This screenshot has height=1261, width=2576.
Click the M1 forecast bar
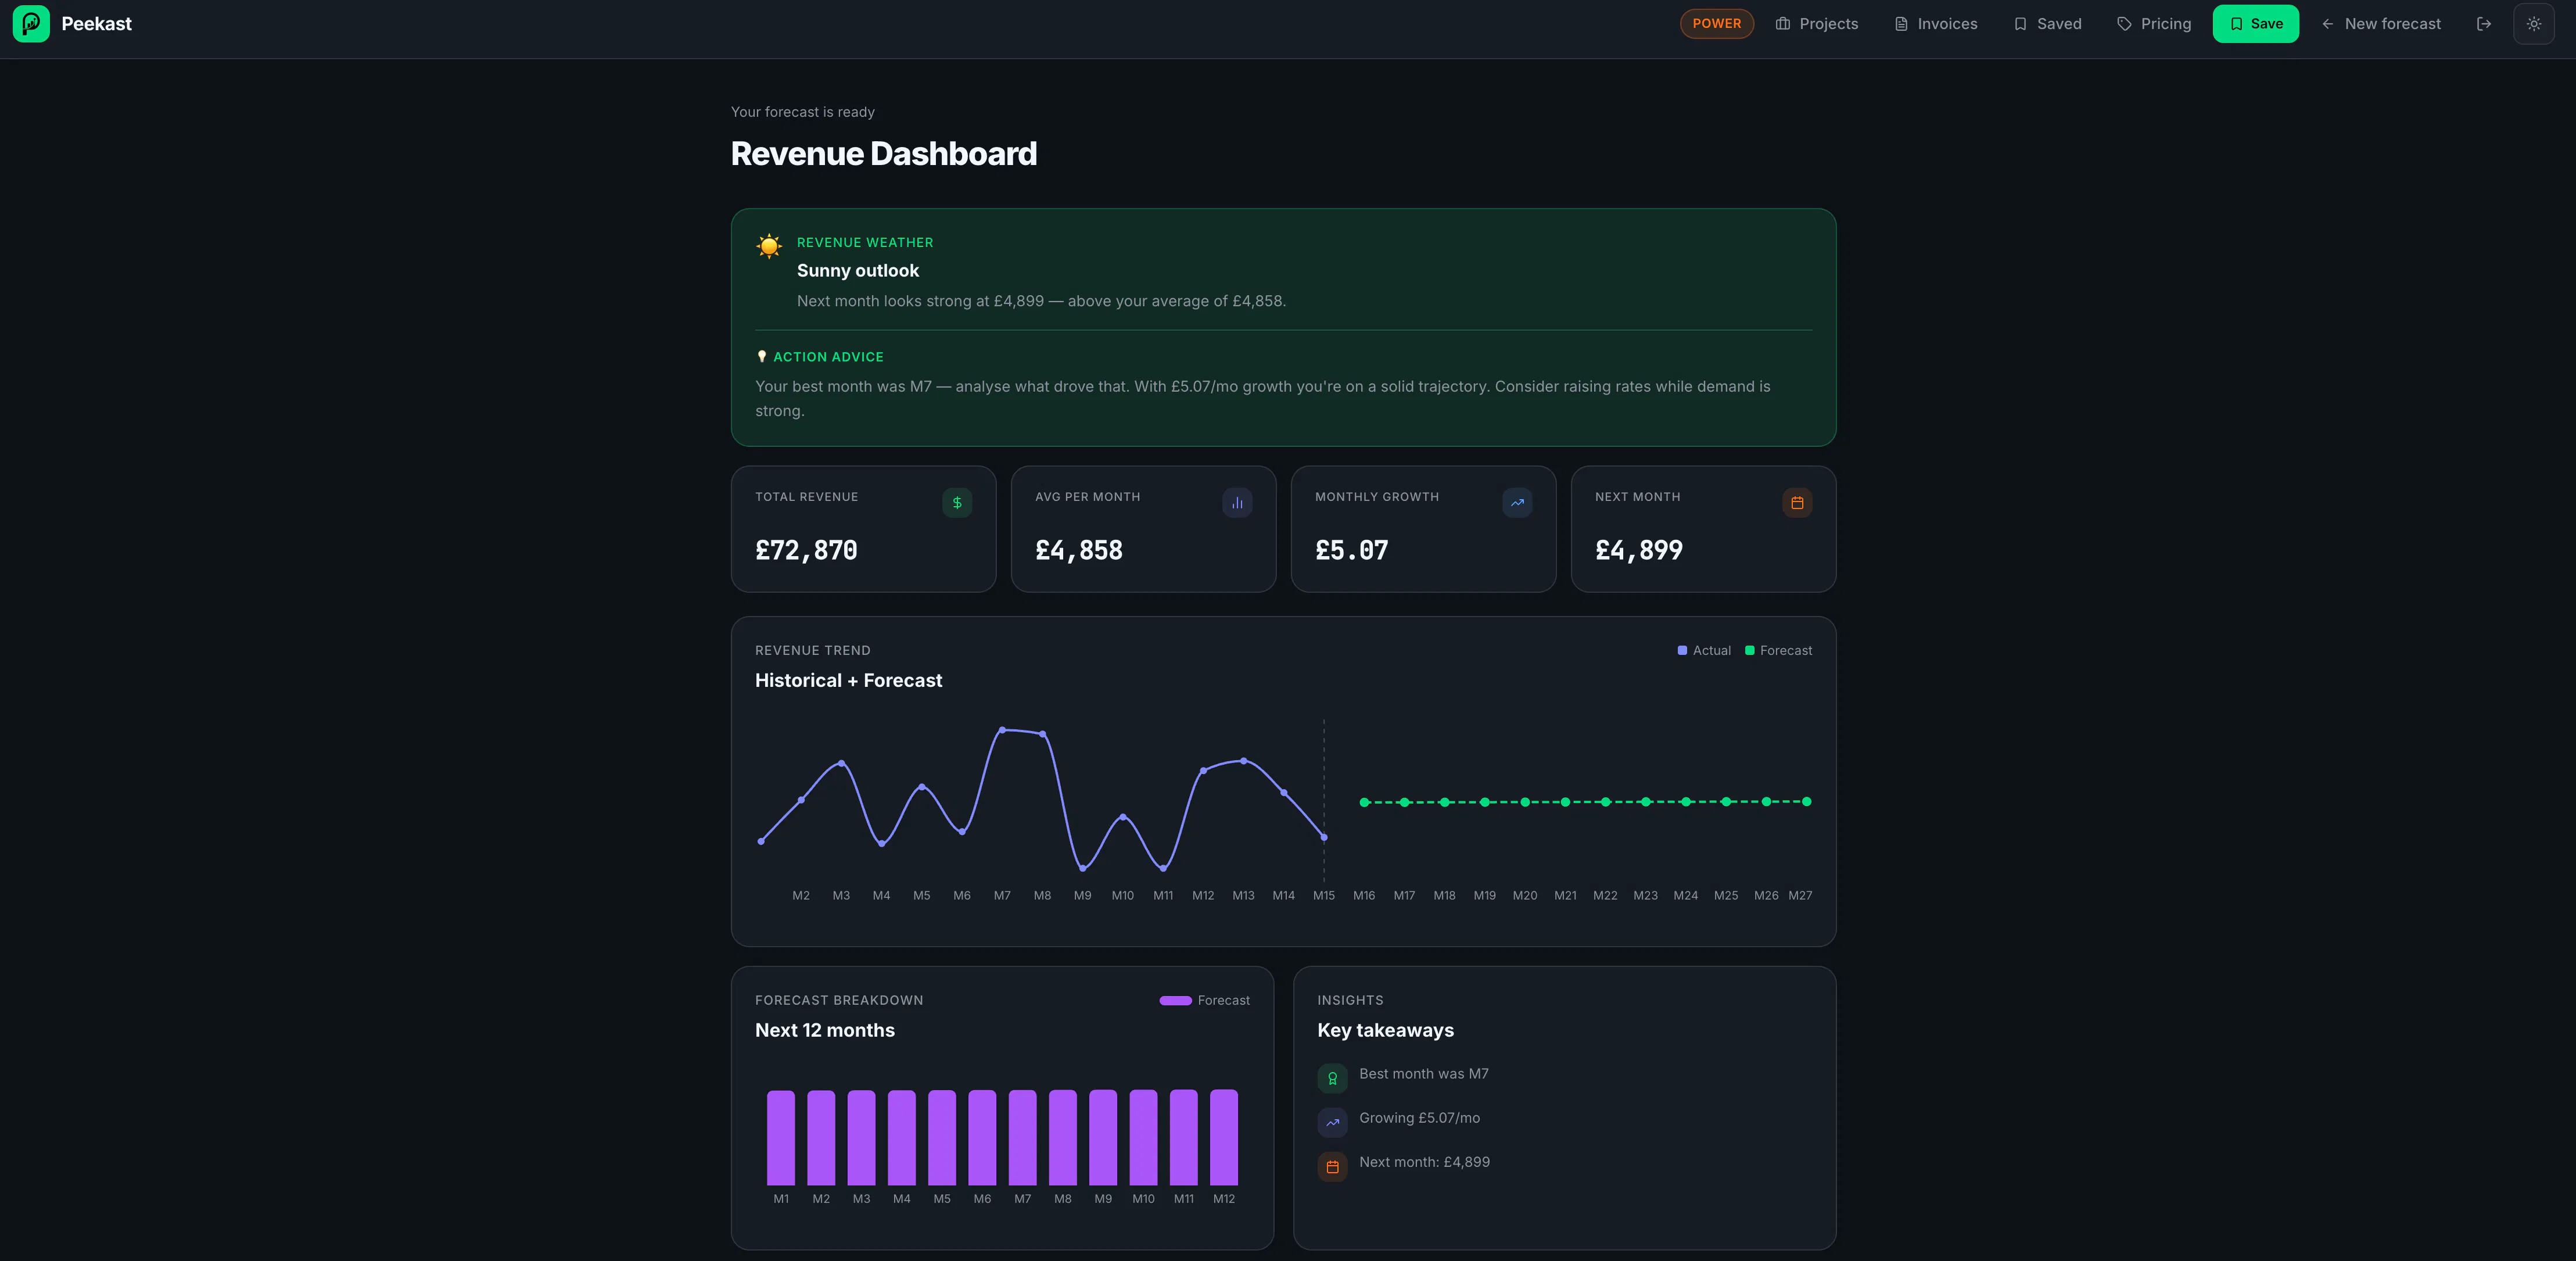[x=781, y=1138]
